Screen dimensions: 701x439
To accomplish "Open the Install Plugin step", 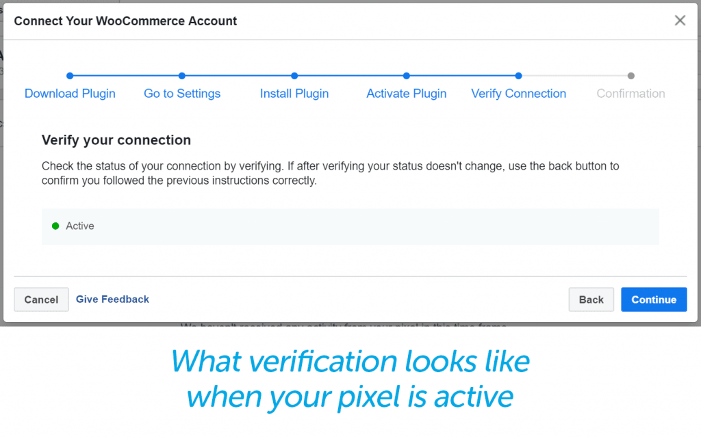I will (294, 94).
